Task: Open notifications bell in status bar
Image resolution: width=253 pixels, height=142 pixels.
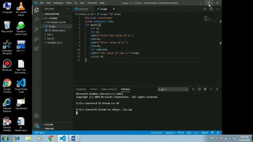Action: (218, 133)
